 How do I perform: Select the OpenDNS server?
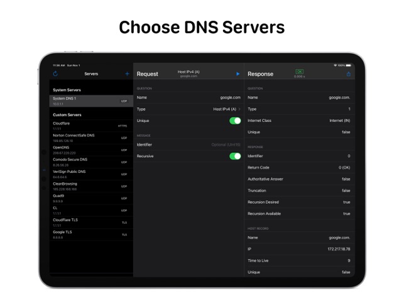tap(91, 150)
